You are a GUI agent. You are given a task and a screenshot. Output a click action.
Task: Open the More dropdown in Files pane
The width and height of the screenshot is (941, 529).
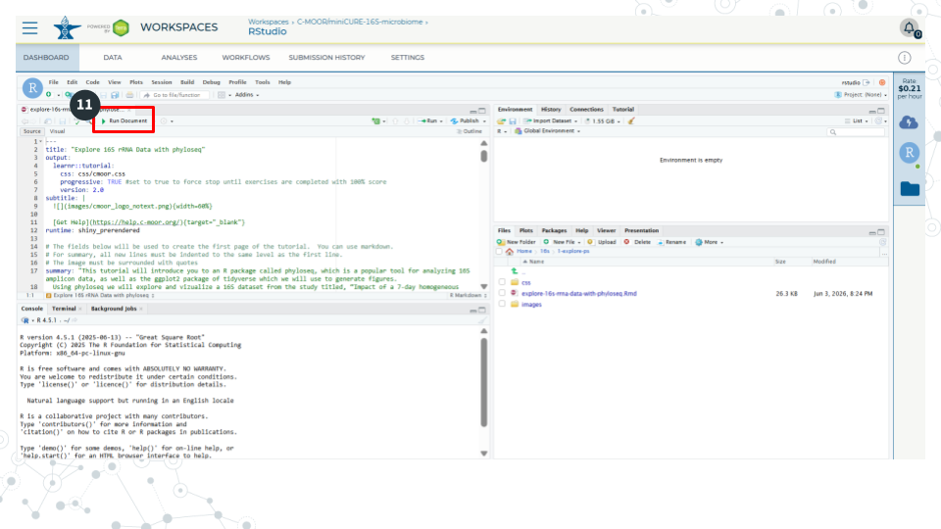tap(710, 242)
